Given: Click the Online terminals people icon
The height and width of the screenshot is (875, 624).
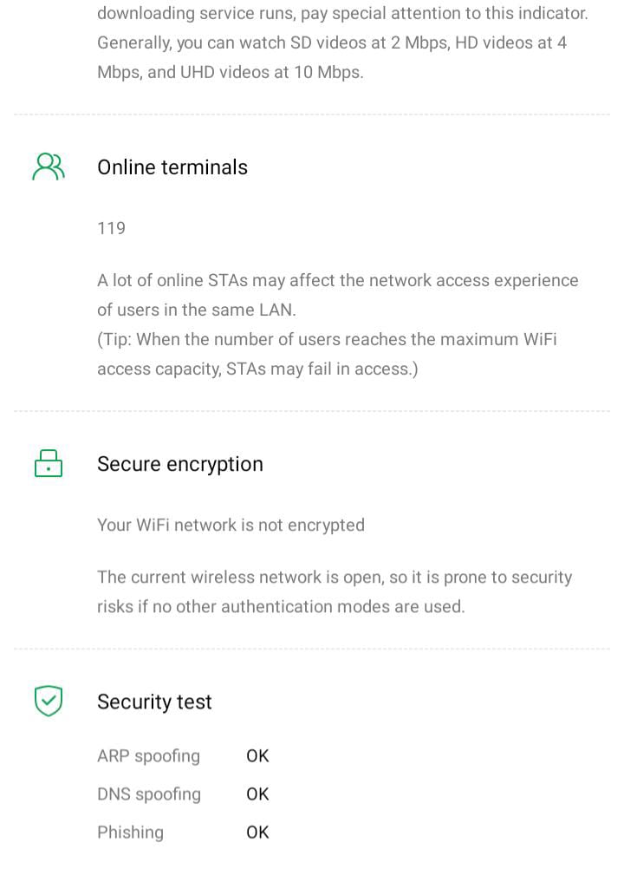Looking at the screenshot, I should 49,167.
